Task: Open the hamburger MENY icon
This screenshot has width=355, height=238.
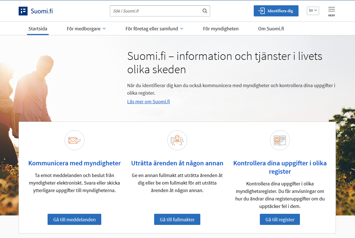Action: pos(331,11)
